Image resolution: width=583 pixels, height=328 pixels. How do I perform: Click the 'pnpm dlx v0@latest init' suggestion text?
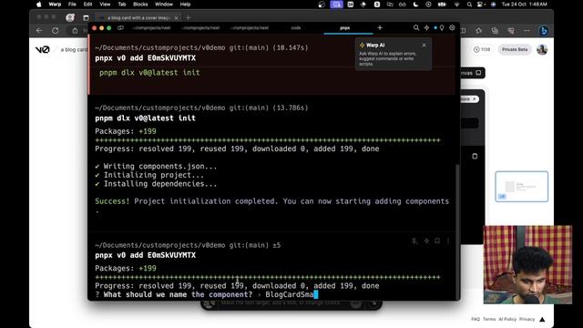(149, 73)
